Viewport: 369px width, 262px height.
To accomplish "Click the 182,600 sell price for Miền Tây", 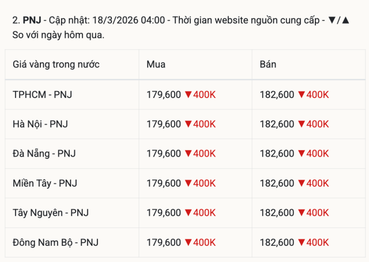I will [x=277, y=183].
